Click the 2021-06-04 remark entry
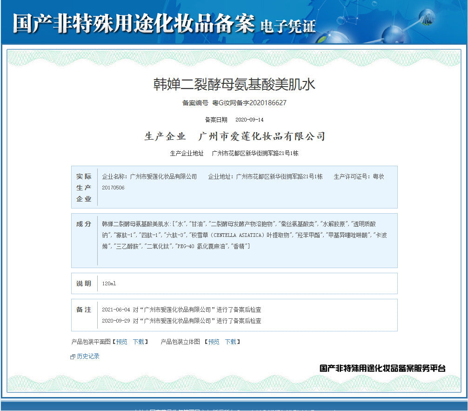The width and height of the screenshot is (468, 411). [181, 310]
